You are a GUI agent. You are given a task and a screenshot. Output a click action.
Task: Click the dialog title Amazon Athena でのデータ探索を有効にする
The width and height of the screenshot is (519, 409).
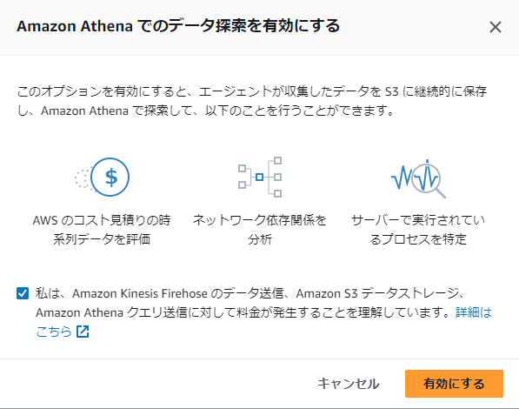click(178, 26)
